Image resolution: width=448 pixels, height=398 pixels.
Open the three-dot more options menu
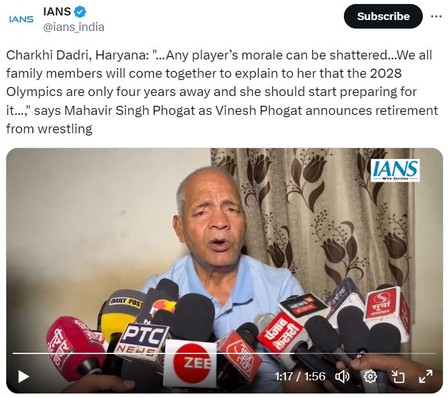point(436,17)
